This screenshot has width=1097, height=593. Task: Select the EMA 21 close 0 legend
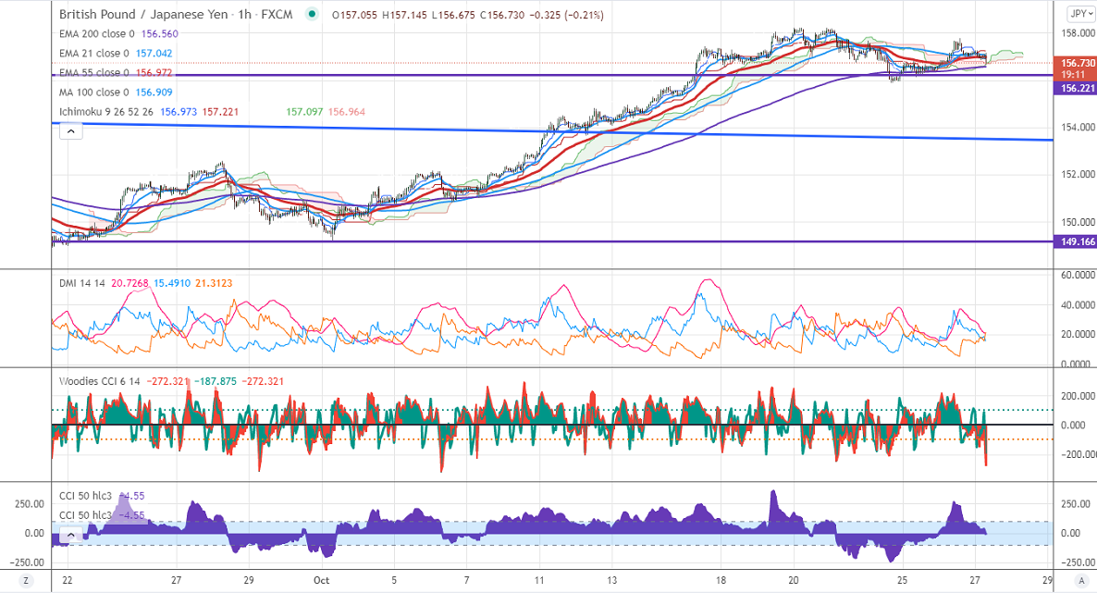coord(93,54)
